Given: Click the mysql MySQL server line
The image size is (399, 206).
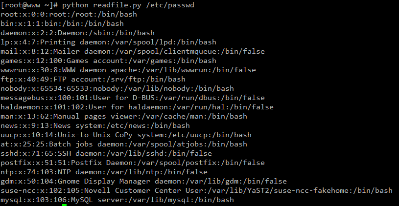Looking at the screenshot, I should pyautogui.click(x=117, y=200).
